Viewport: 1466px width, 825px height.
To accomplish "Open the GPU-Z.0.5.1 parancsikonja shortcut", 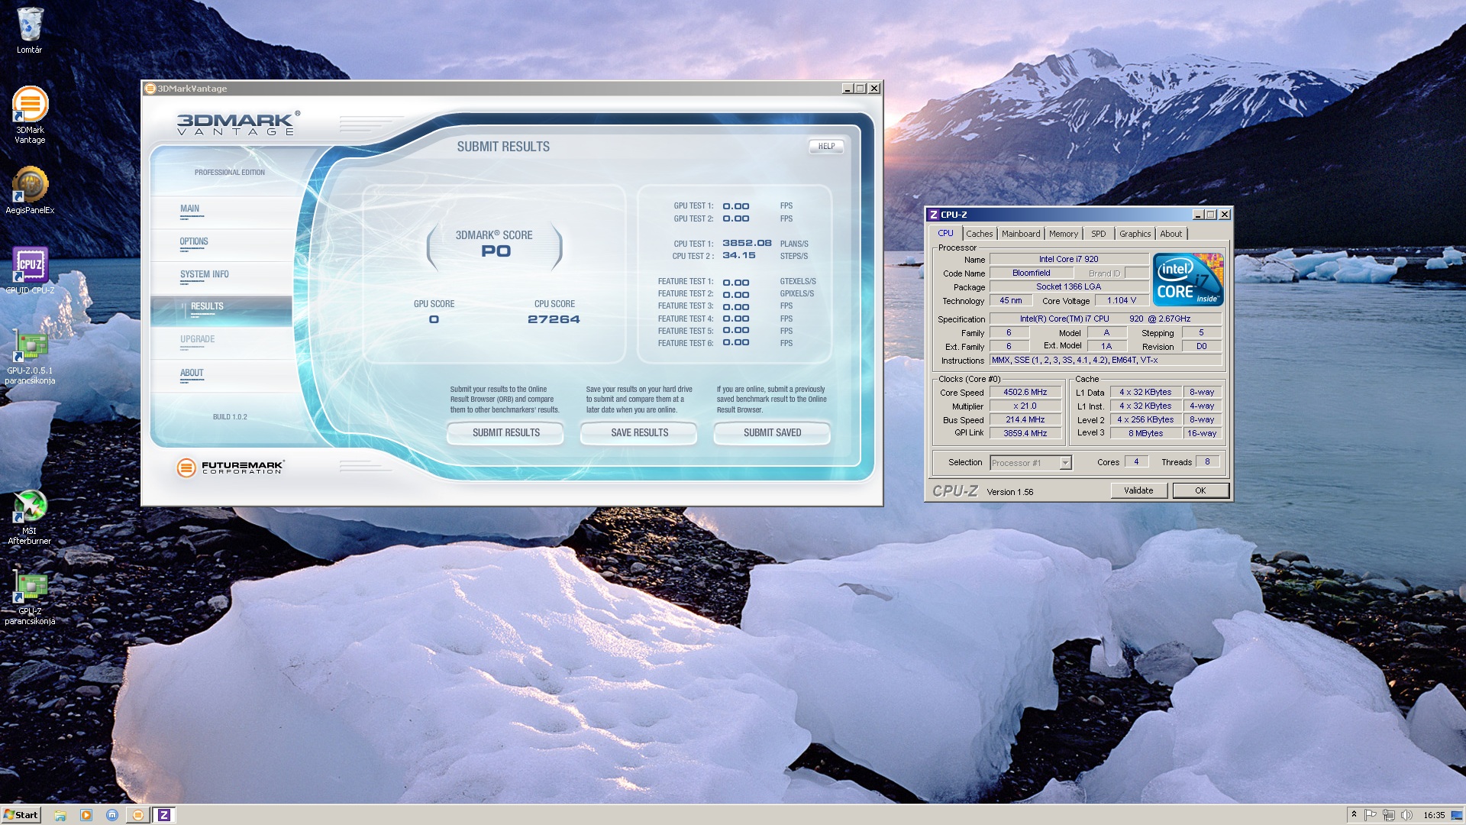I will click(x=30, y=356).
